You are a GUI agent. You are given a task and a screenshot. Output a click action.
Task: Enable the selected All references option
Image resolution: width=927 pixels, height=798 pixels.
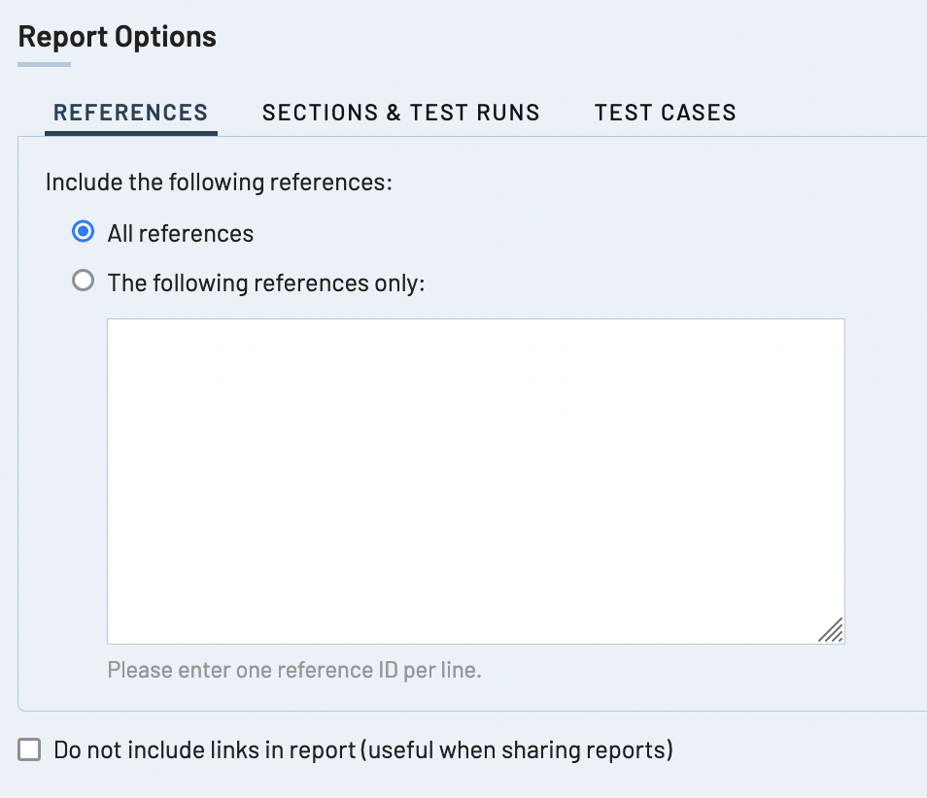point(84,232)
